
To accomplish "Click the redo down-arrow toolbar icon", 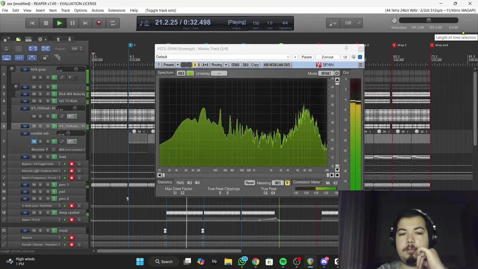I will [x=69, y=39].
